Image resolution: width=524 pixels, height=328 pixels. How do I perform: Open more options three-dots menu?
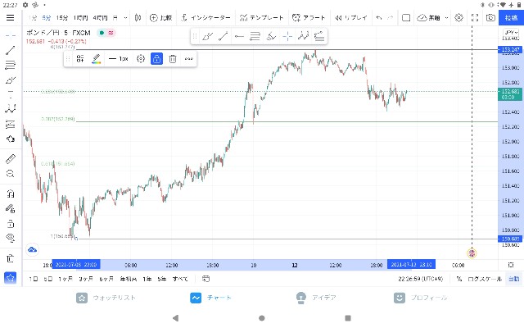tap(189, 59)
